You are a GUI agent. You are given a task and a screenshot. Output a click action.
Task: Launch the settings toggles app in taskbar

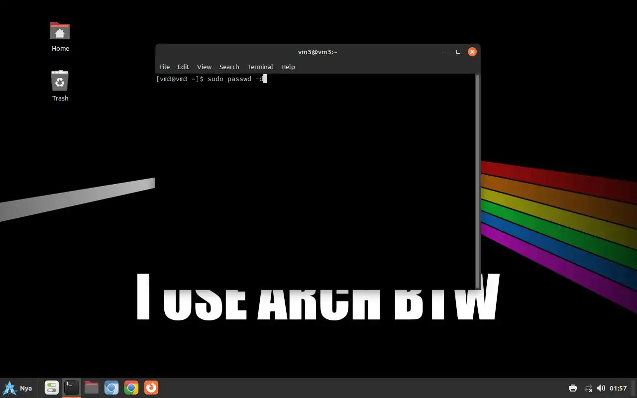(52, 388)
